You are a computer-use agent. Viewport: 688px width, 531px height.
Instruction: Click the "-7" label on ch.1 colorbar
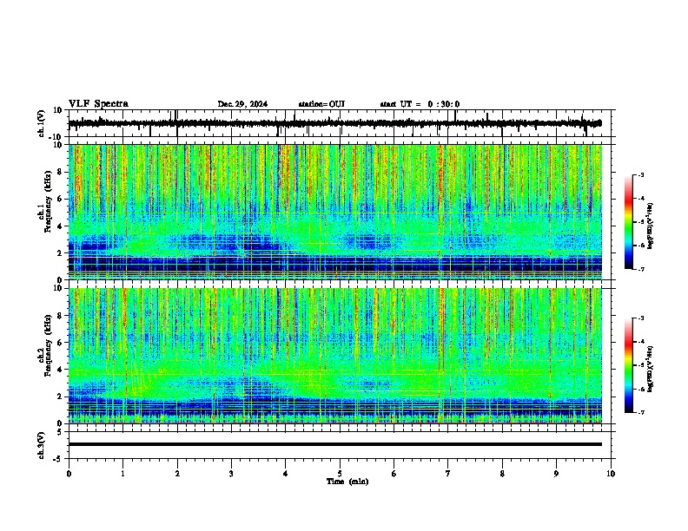point(641,269)
